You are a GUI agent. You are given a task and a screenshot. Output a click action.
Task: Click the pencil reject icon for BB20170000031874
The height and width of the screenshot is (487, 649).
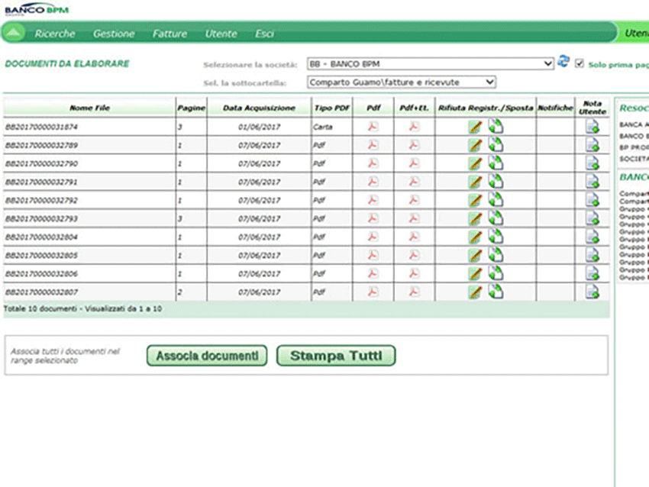pyautogui.click(x=475, y=127)
